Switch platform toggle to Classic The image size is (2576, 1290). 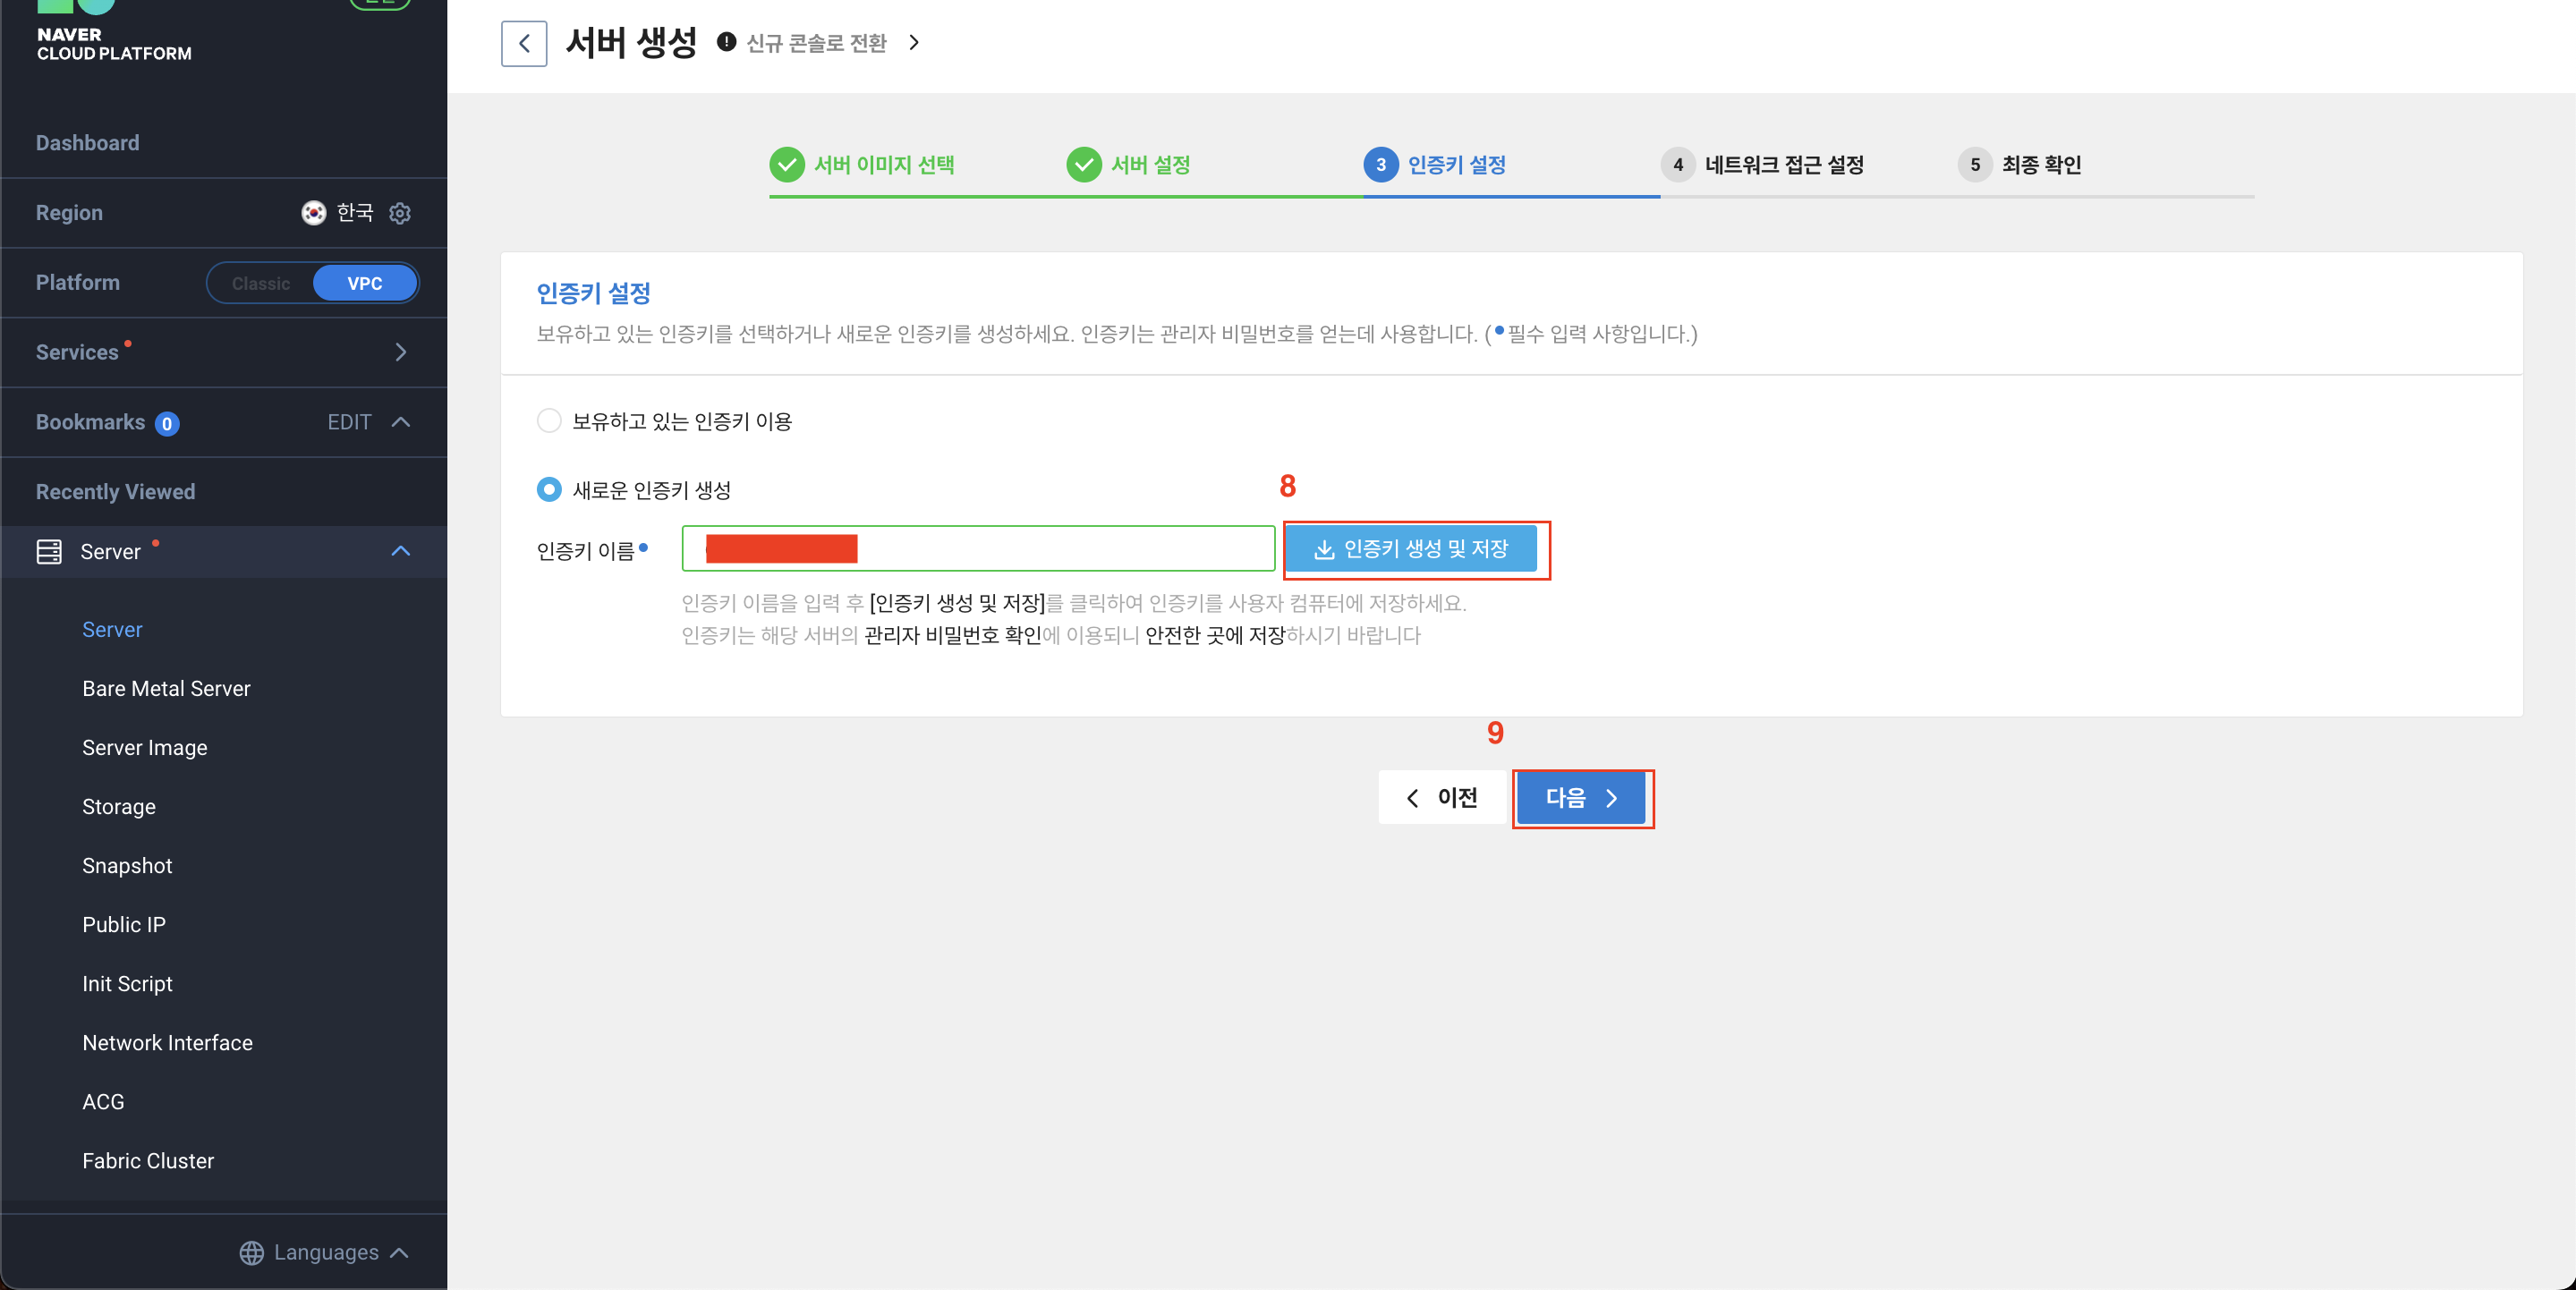pyautogui.click(x=261, y=283)
